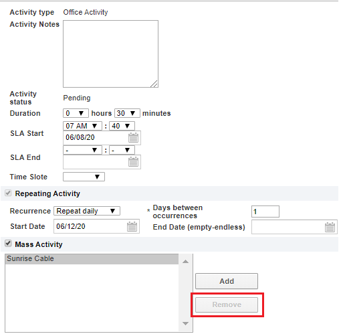Click the listbox scroll down arrow
The width and height of the screenshot is (341, 336).
pyautogui.click(x=185, y=323)
